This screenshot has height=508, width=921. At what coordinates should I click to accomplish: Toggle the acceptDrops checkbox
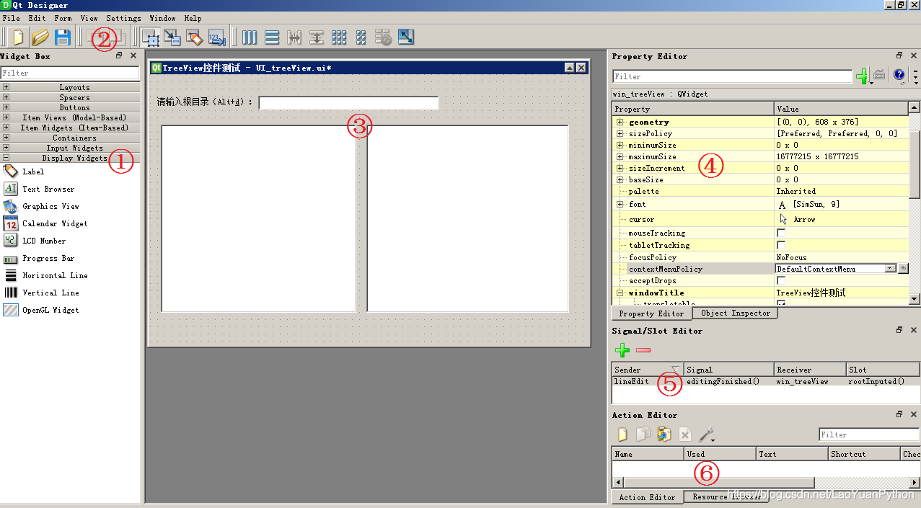(781, 280)
